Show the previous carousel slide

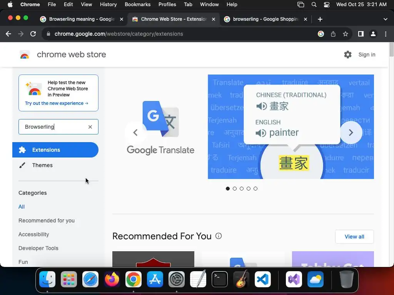click(x=135, y=133)
